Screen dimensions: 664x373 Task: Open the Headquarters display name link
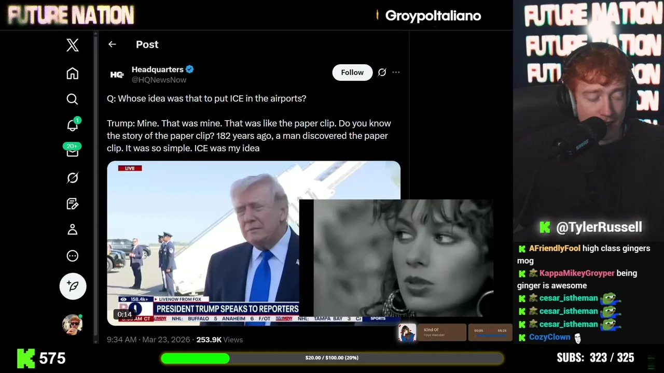[x=158, y=69]
